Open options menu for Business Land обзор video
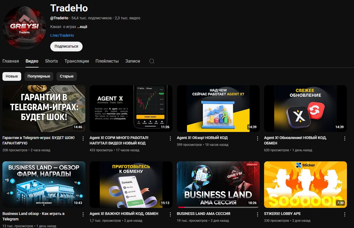The height and width of the screenshot is (228, 354). coord(83,214)
